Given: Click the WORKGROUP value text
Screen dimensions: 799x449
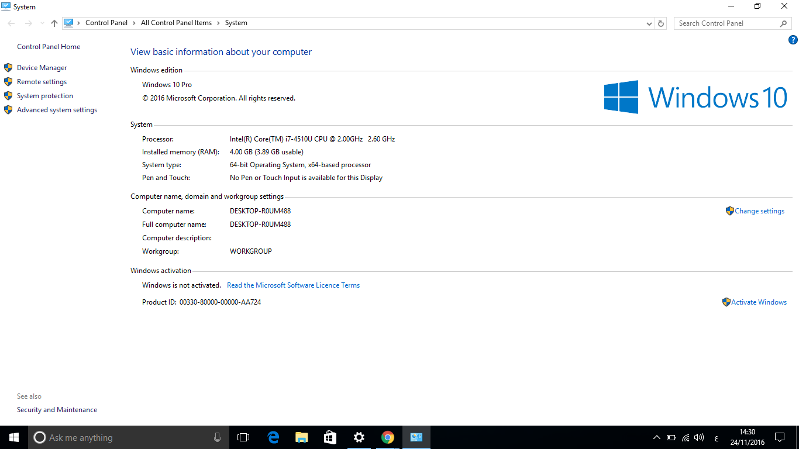Looking at the screenshot, I should click(251, 251).
